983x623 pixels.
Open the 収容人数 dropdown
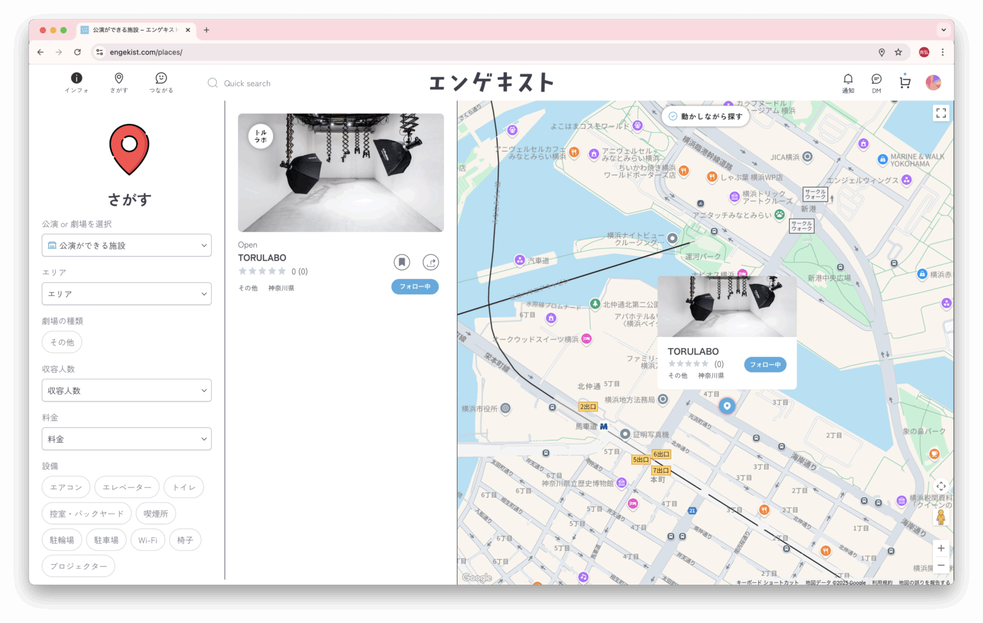(127, 390)
